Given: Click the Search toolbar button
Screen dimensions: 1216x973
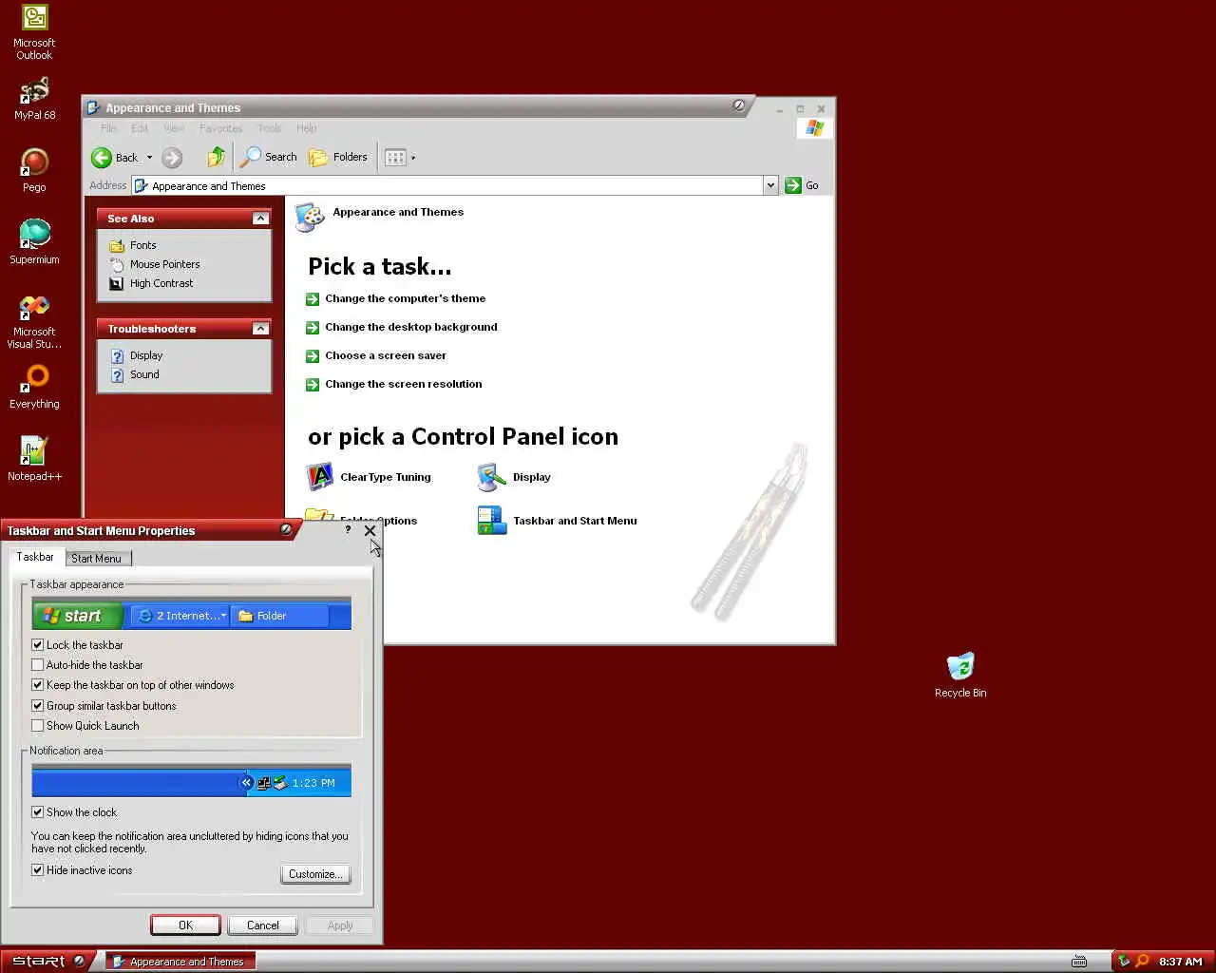Looking at the screenshot, I should (270, 157).
